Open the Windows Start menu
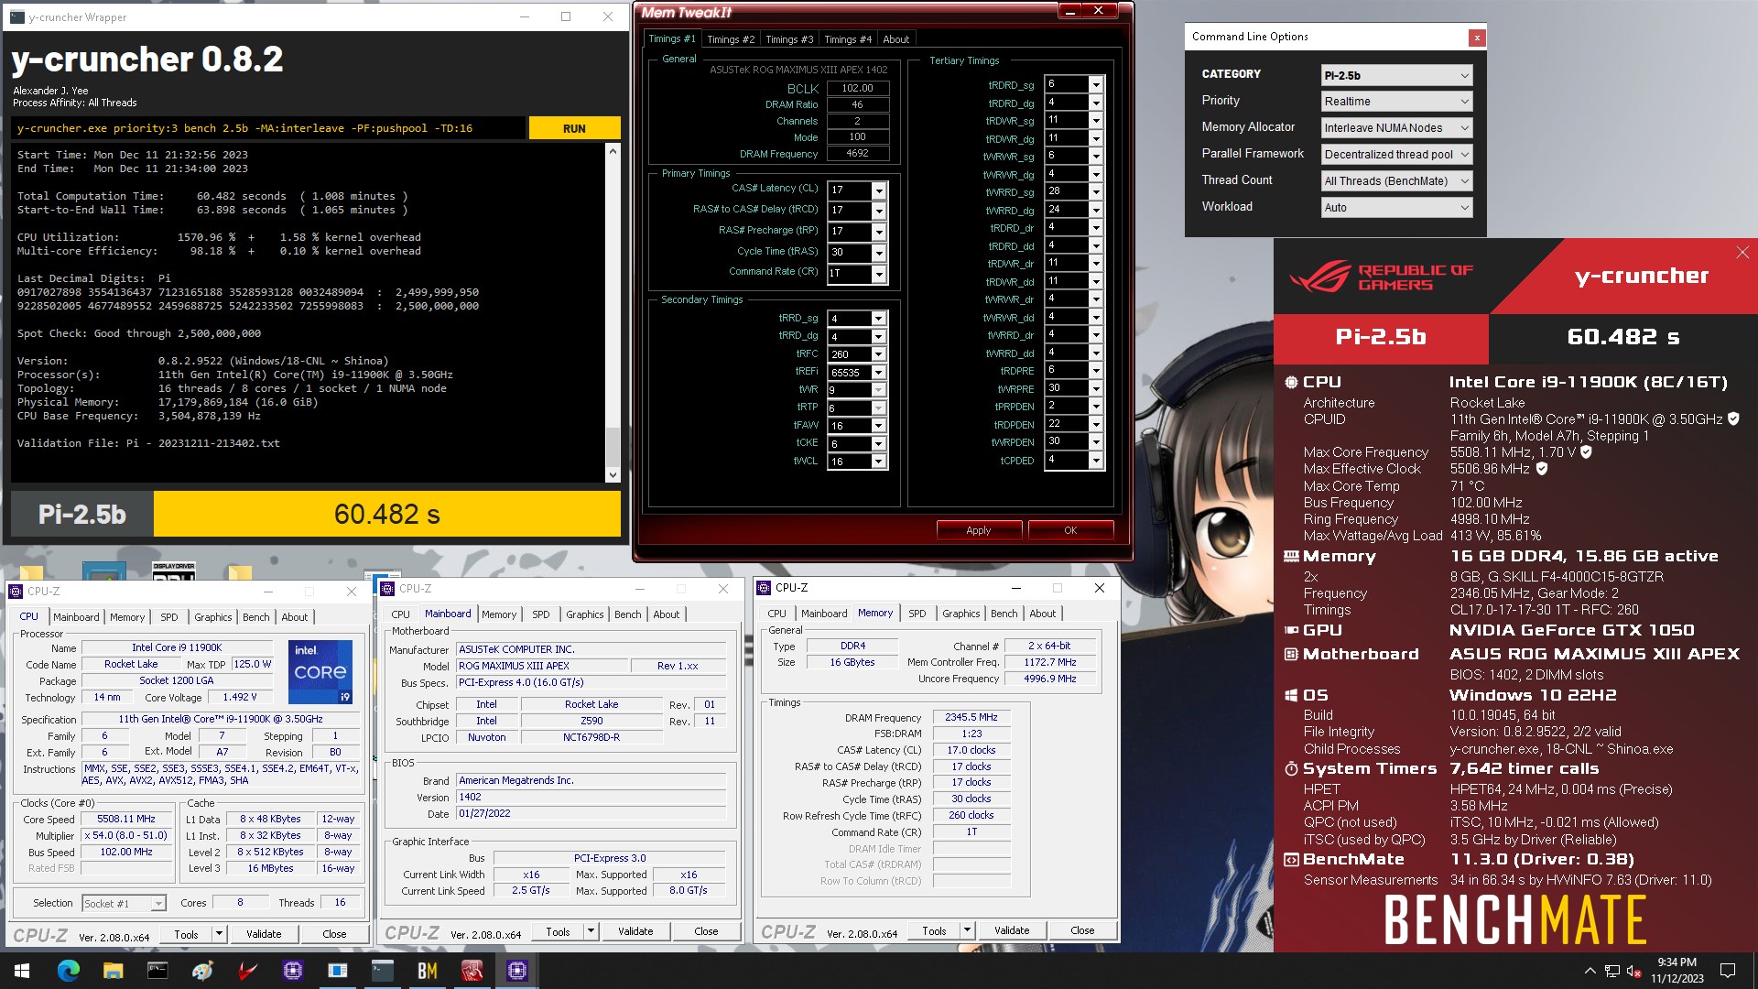This screenshot has height=989, width=1758. (x=22, y=970)
